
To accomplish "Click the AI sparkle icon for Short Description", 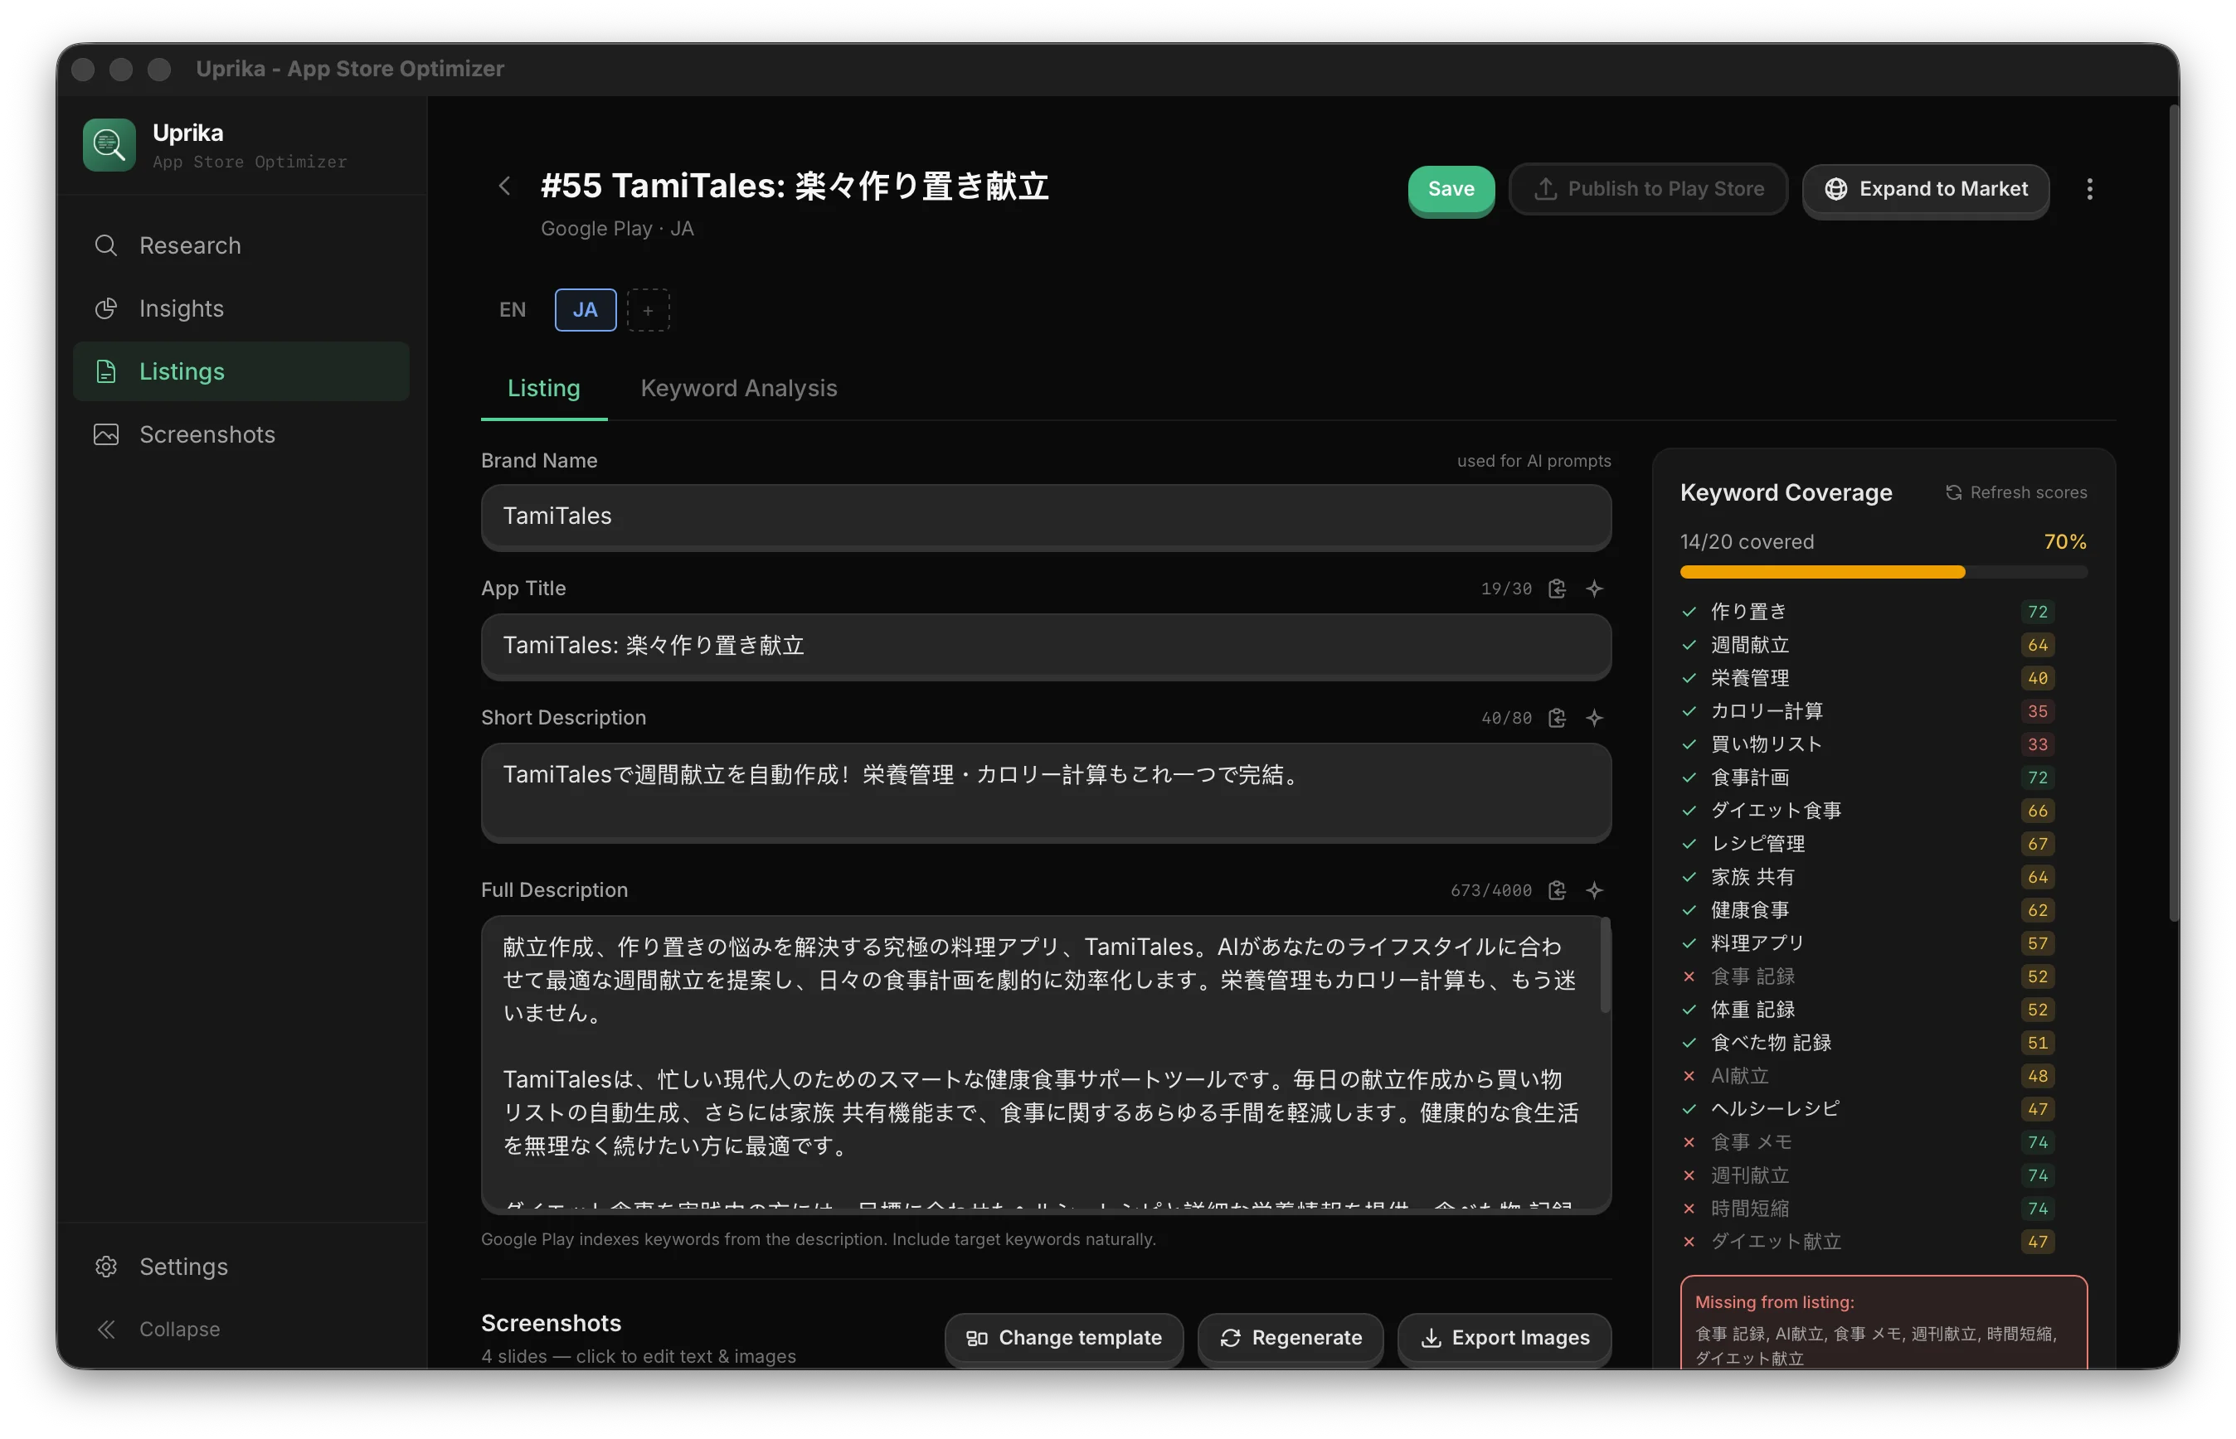I will 1594,718.
